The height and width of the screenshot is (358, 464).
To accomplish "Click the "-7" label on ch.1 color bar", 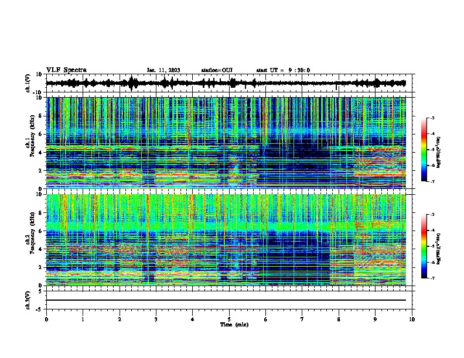I will [x=432, y=181].
